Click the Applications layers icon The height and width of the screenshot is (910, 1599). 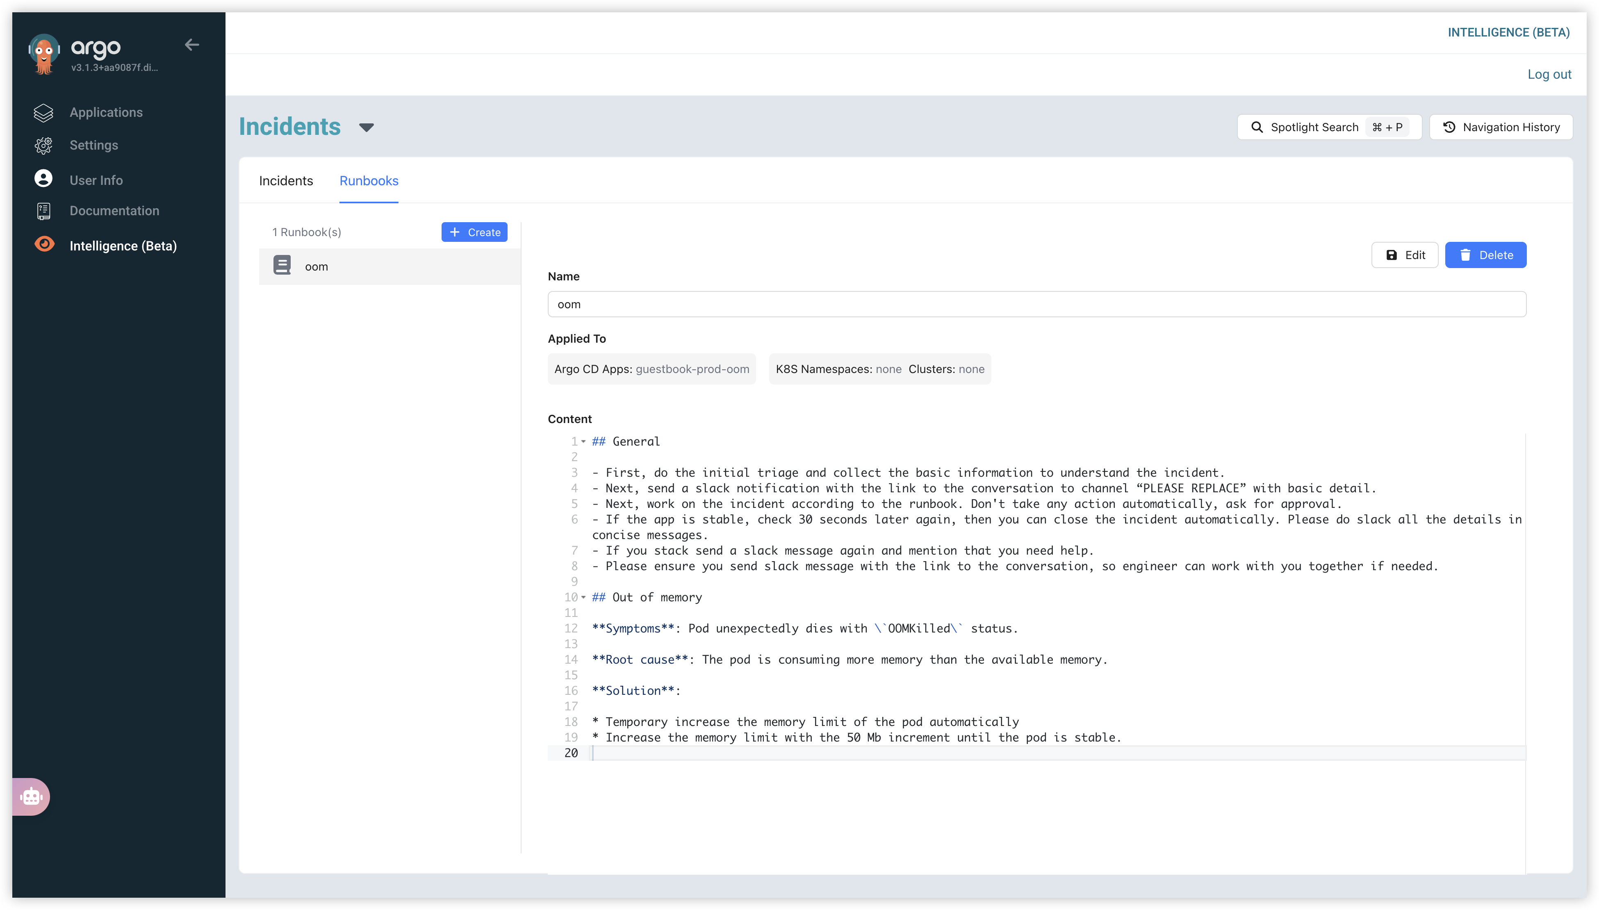click(x=43, y=112)
